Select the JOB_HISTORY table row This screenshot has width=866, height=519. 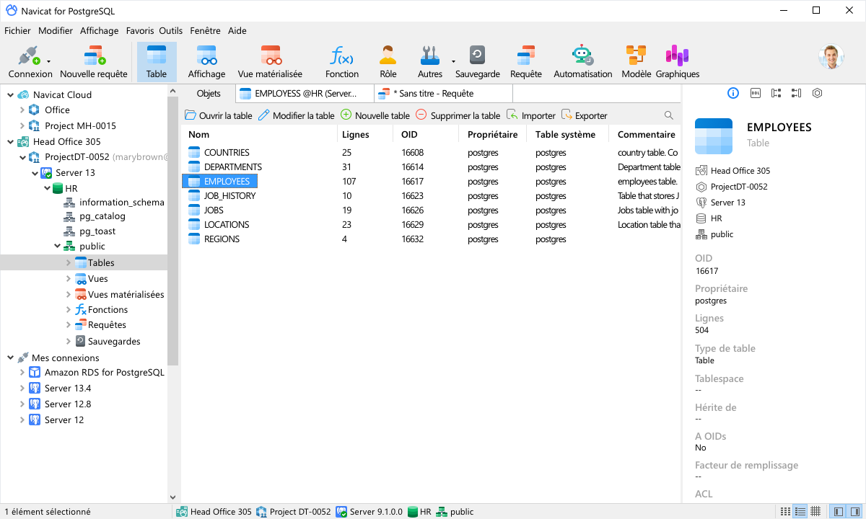coord(430,196)
